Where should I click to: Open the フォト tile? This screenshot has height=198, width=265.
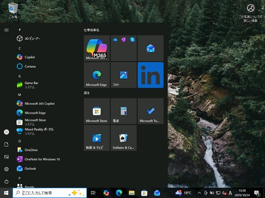(x=123, y=75)
